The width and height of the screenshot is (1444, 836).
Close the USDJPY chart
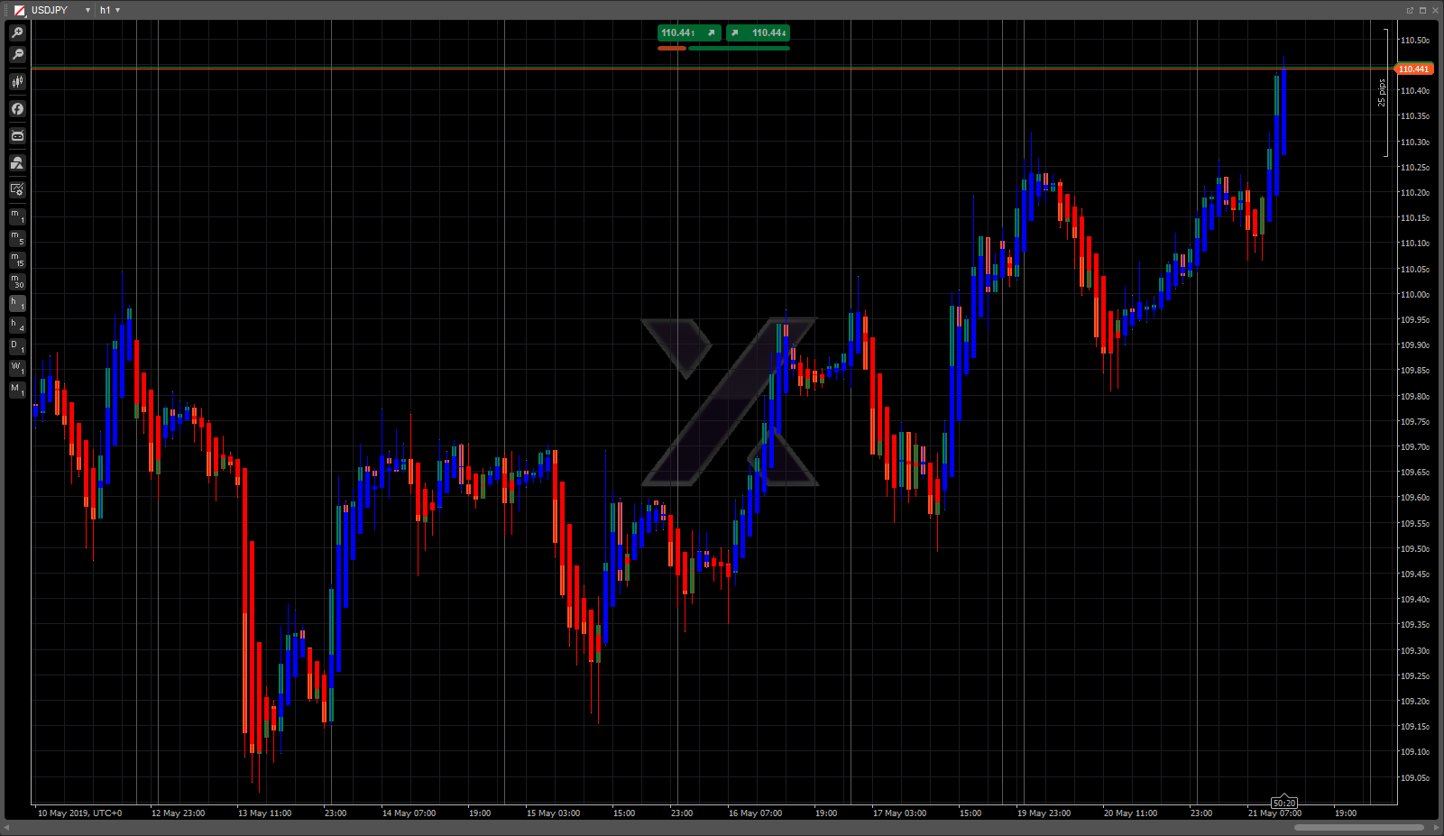(1435, 10)
